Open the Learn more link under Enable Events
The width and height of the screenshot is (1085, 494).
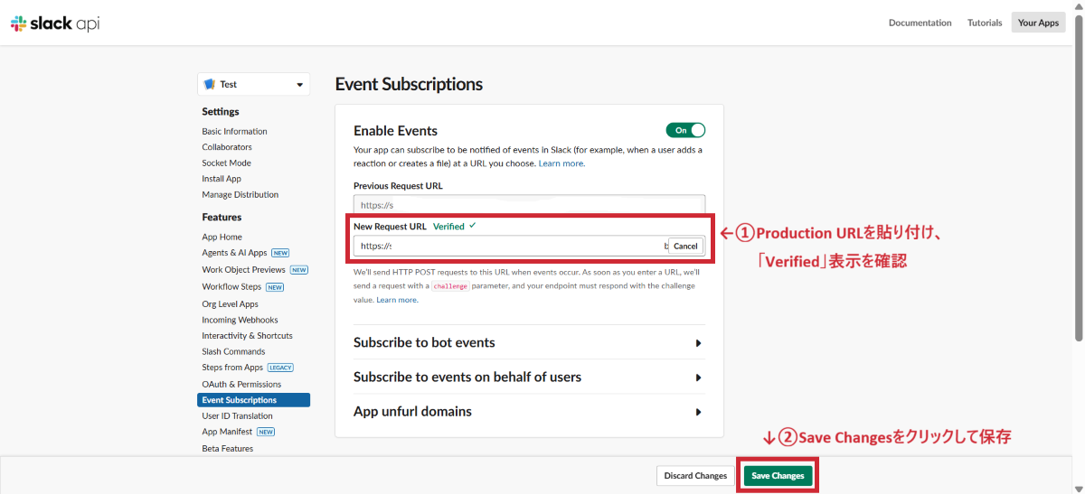[x=561, y=163]
